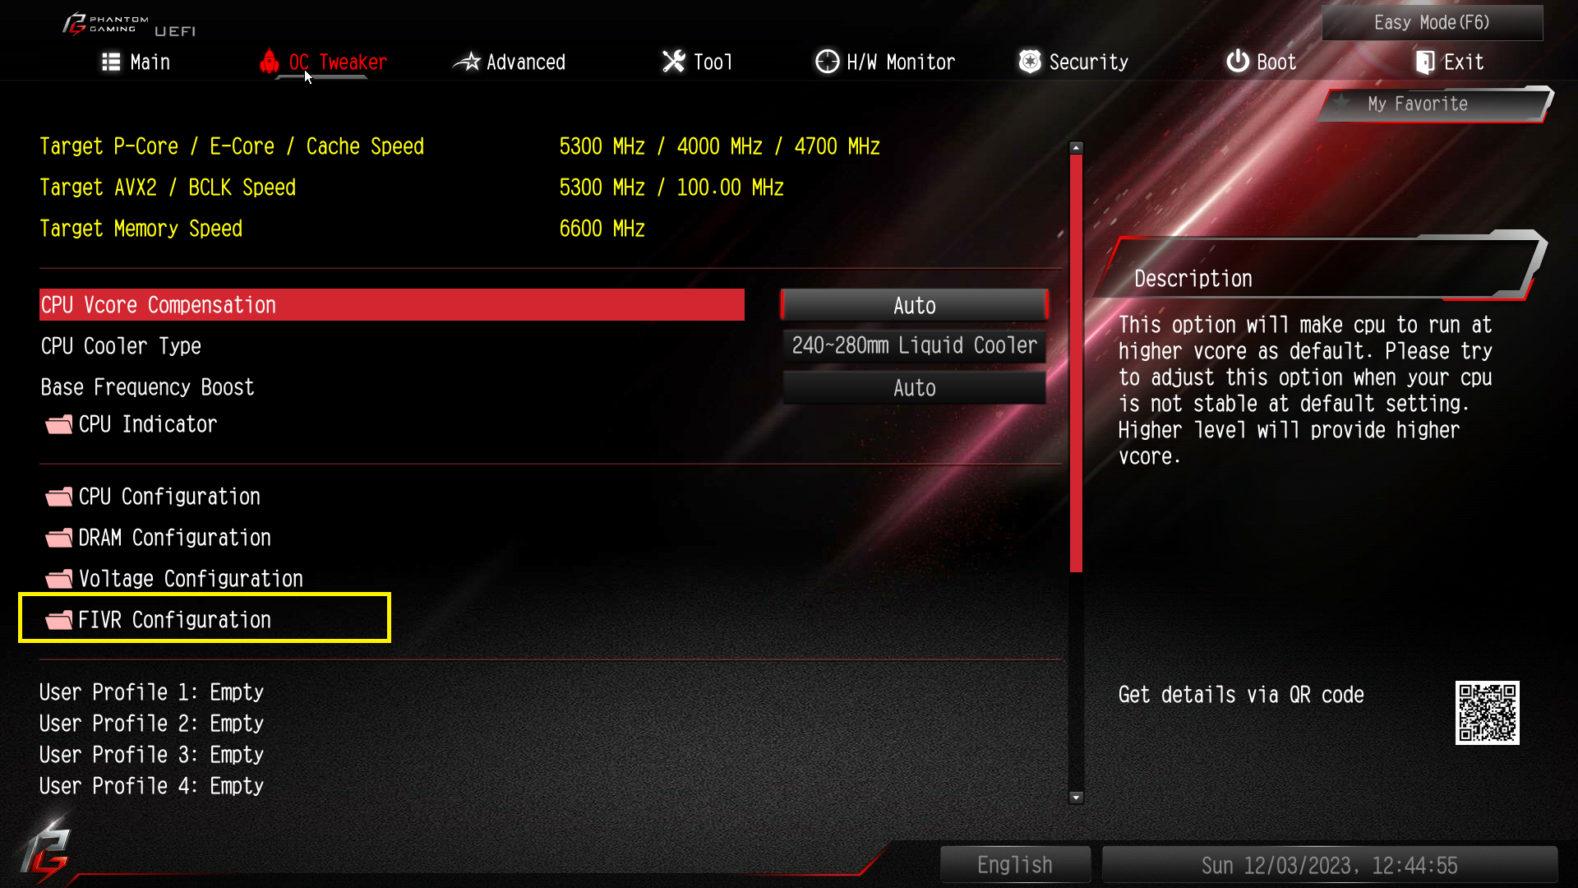This screenshot has width=1578, height=888.
Task: Open the Voltage Configuration submenu
Action: pos(174,579)
